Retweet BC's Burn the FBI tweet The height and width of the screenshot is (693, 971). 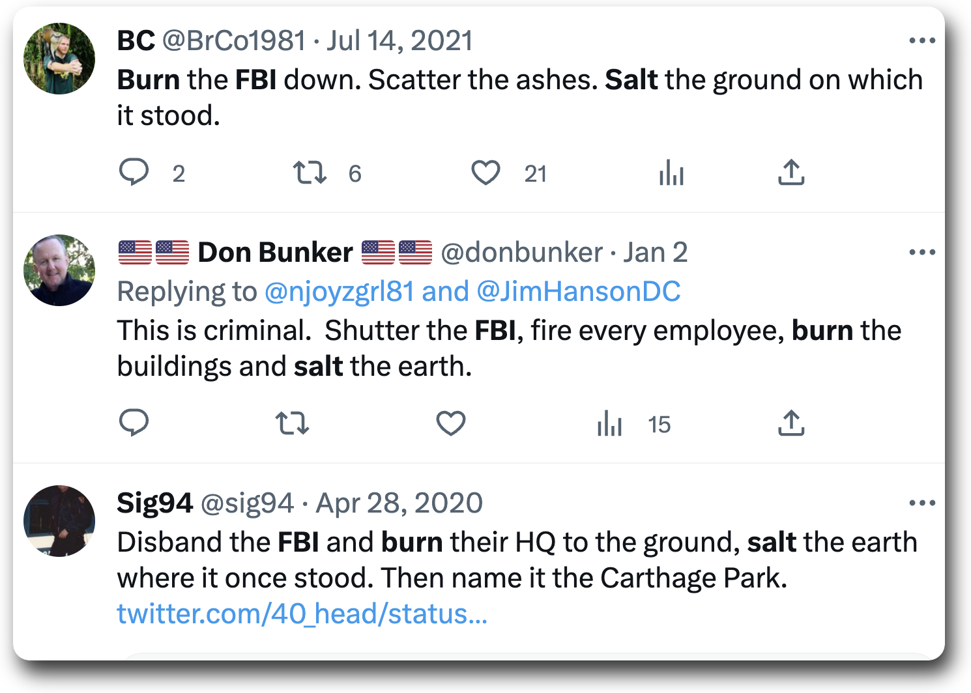310,173
